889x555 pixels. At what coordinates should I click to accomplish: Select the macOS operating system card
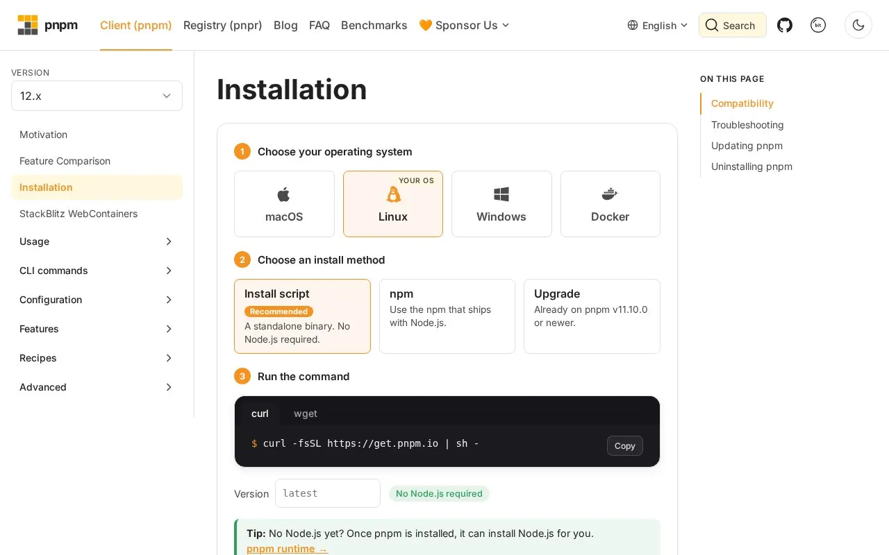(x=284, y=204)
